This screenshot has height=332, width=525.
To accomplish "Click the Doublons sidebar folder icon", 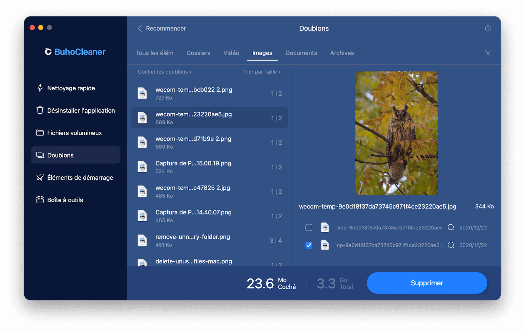I will click(40, 155).
